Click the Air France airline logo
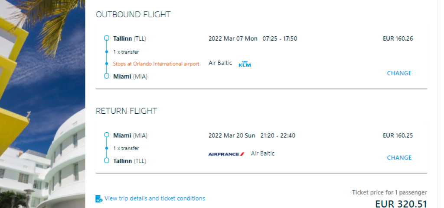This screenshot has height=208, width=444. (x=226, y=154)
